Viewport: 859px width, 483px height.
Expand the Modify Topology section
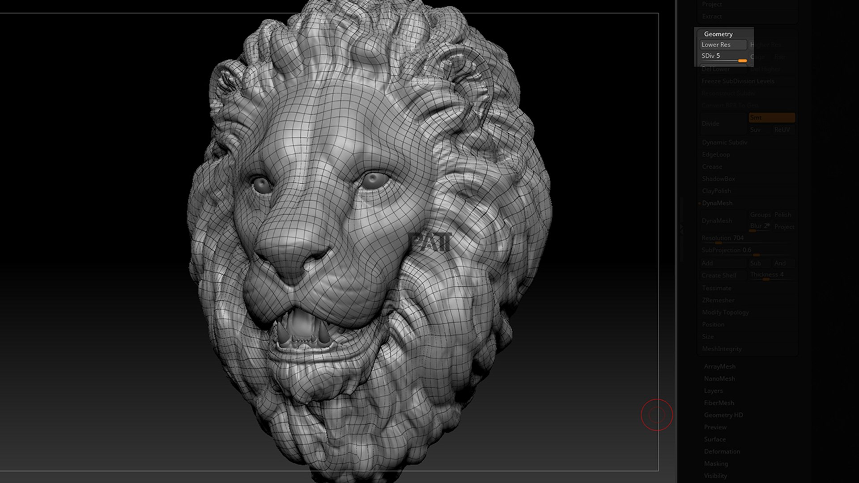[725, 312]
